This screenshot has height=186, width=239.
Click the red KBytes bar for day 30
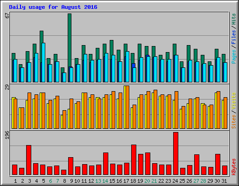click(x=218, y=165)
